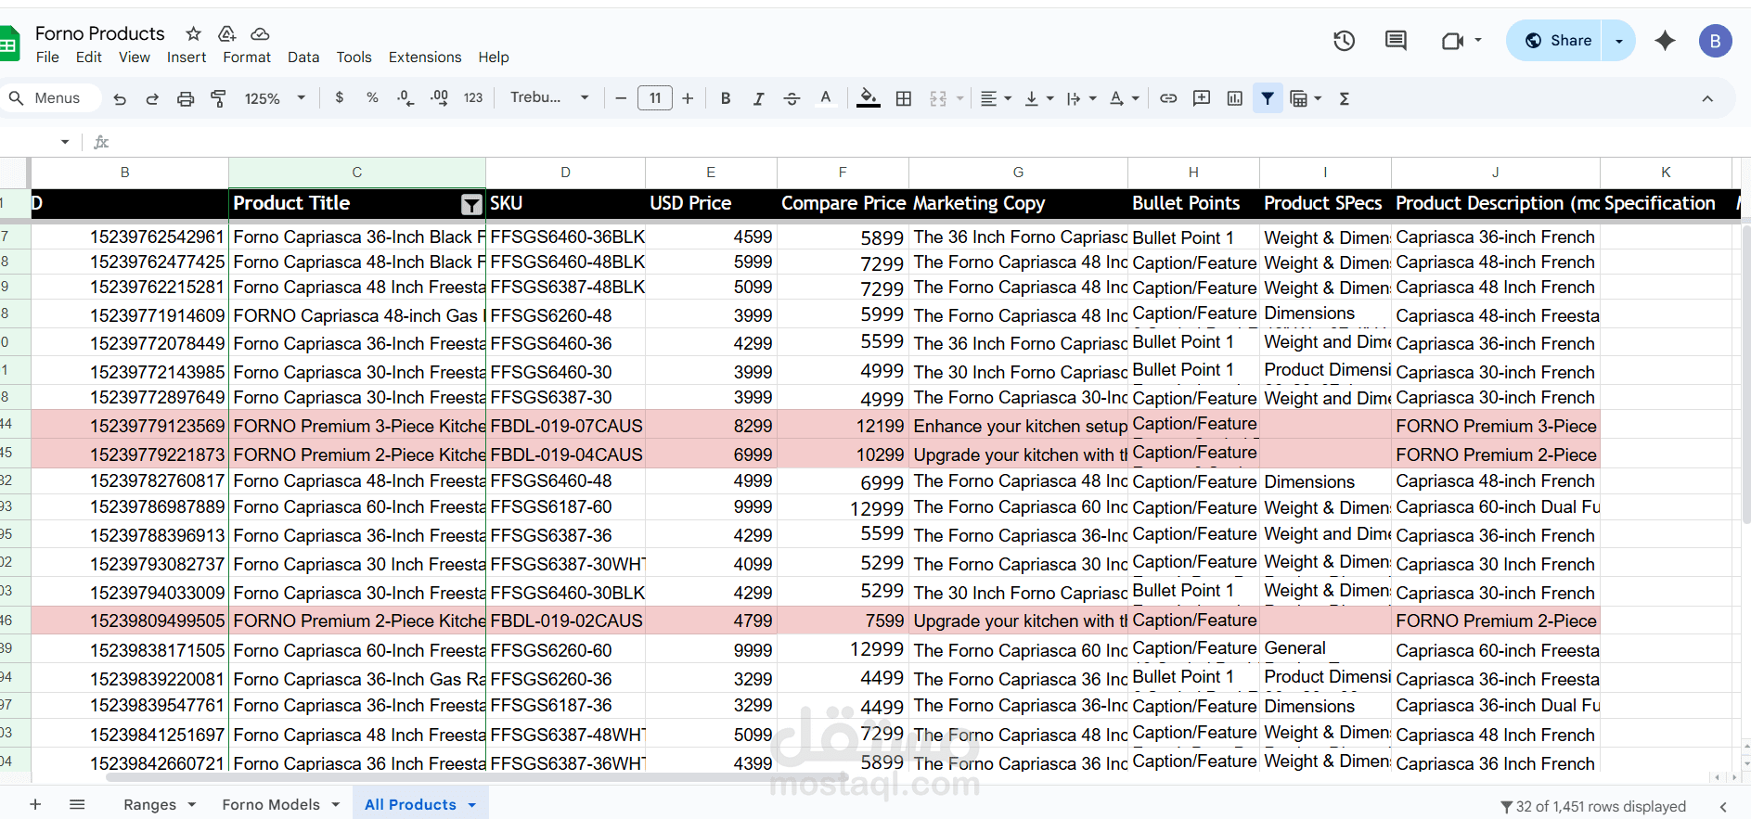
Task: Expand text rotation dropdown
Action: [1135, 98]
